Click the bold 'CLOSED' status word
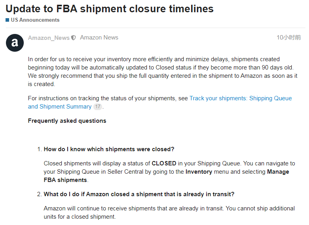The height and width of the screenshot is (225, 309). pos(164,163)
